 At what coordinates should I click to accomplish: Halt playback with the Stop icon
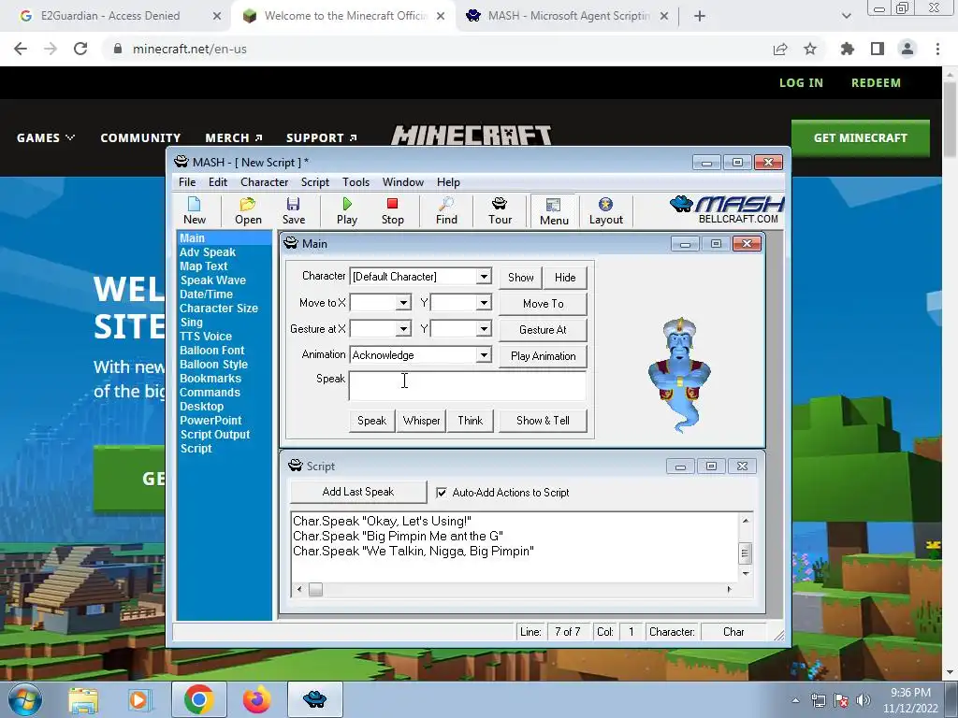(x=392, y=211)
